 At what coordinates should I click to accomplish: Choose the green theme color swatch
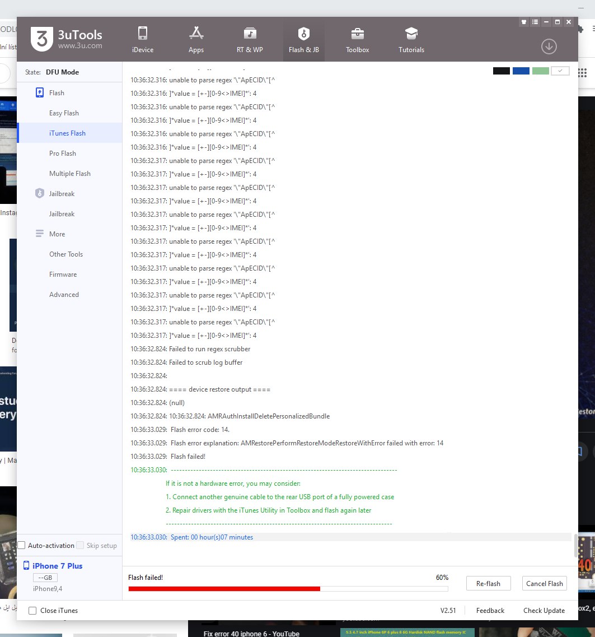[x=541, y=71]
